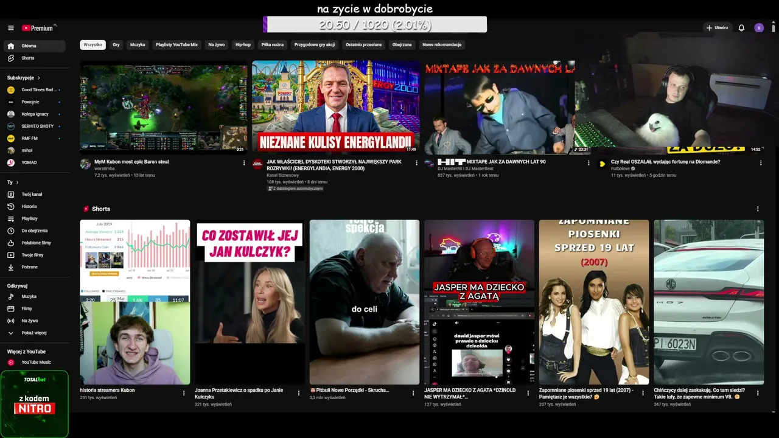The image size is (779, 438).
Task: Open the notifications bell
Action: pos(741,28)
